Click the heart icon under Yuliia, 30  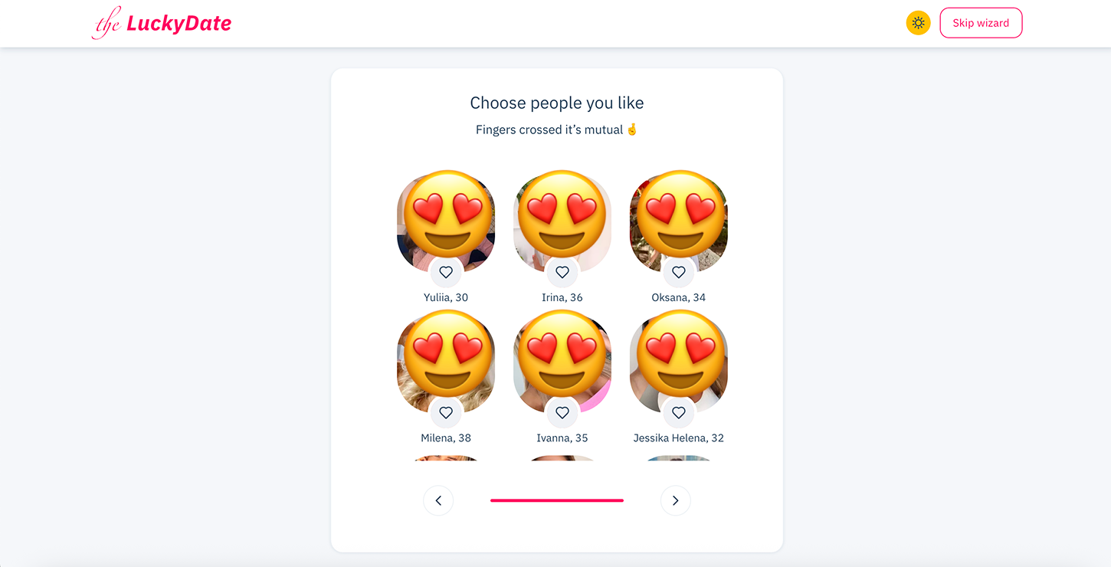tap(446, 272)
